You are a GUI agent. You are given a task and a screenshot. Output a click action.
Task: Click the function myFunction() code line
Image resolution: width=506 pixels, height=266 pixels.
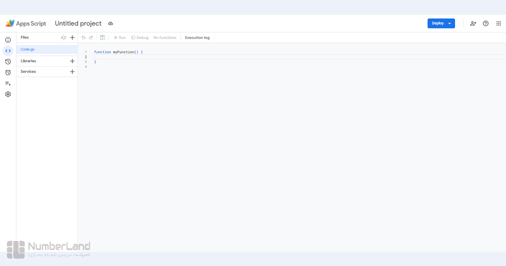(x=119, y=52)
